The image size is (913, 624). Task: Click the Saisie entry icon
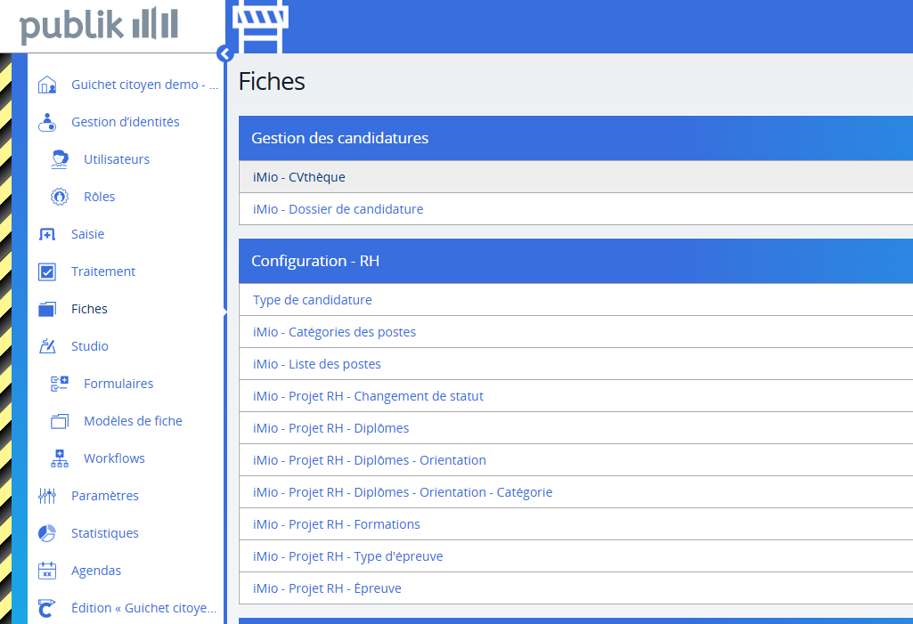coord(47,233)
